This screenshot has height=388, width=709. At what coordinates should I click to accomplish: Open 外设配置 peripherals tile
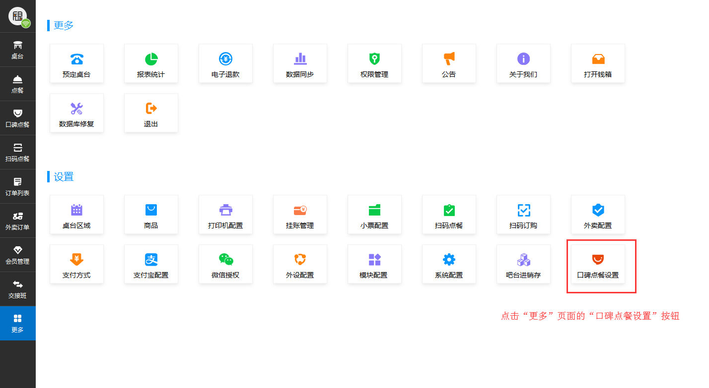pos(300,264)
